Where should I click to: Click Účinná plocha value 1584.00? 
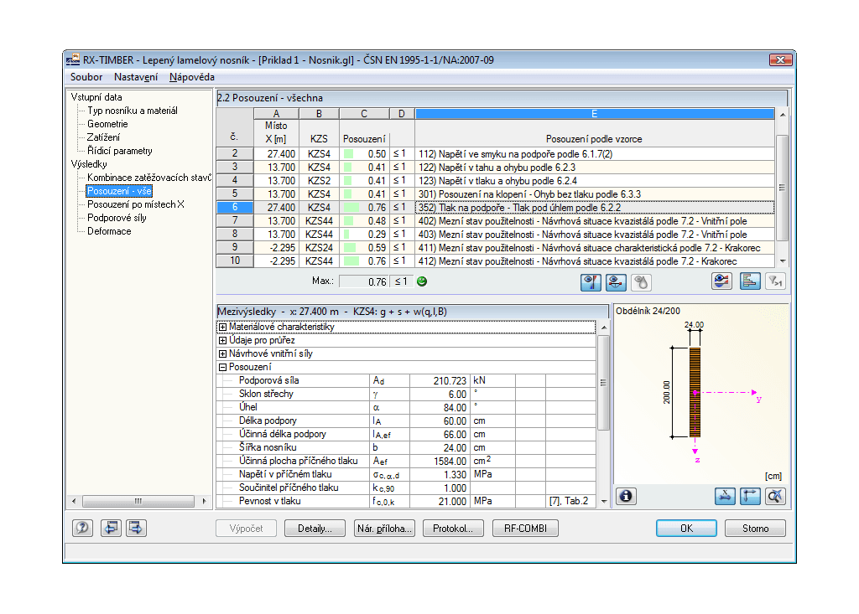click(x=438, y=462)
